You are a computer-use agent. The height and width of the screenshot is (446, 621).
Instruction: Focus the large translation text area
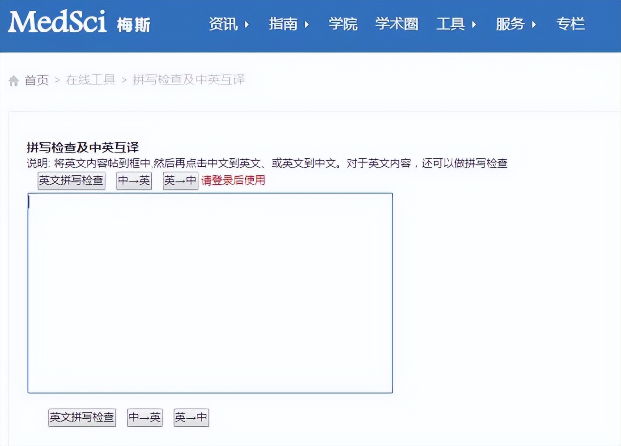pyautogui.click(x=210, y=293)
